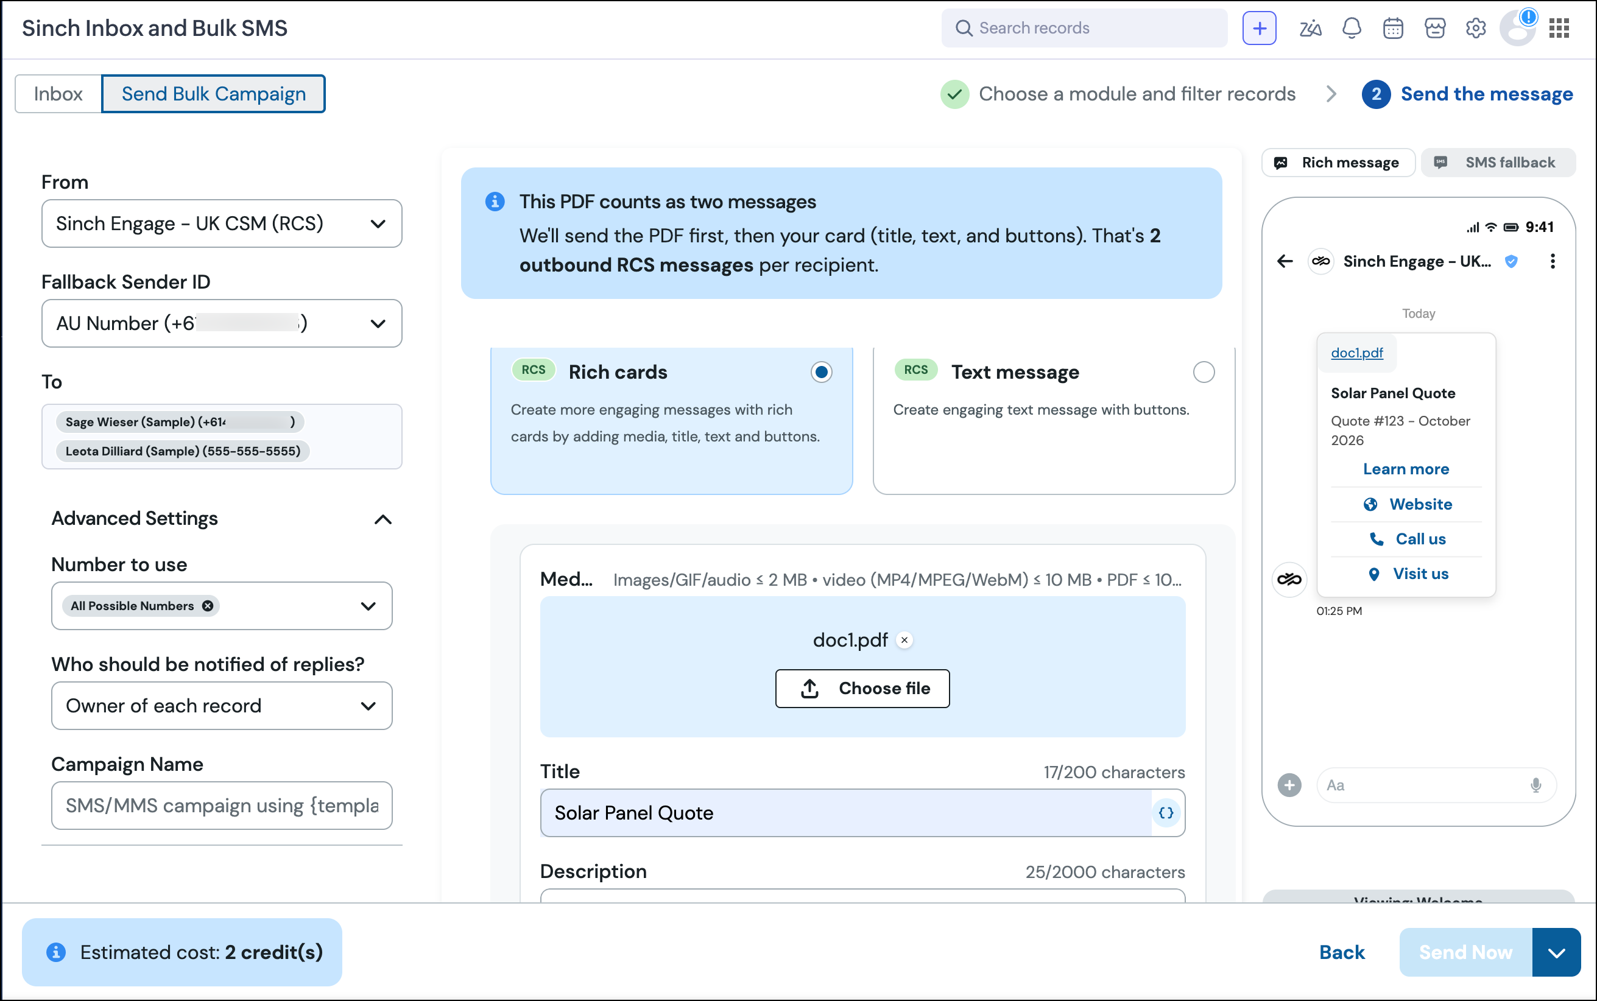
Task: Click the info icon in PDF notice
Action: [495, 202]
